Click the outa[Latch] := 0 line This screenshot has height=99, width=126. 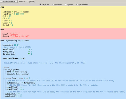[13, 96]
